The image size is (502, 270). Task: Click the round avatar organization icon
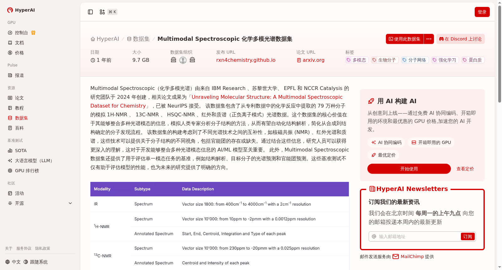coord(183,60)
